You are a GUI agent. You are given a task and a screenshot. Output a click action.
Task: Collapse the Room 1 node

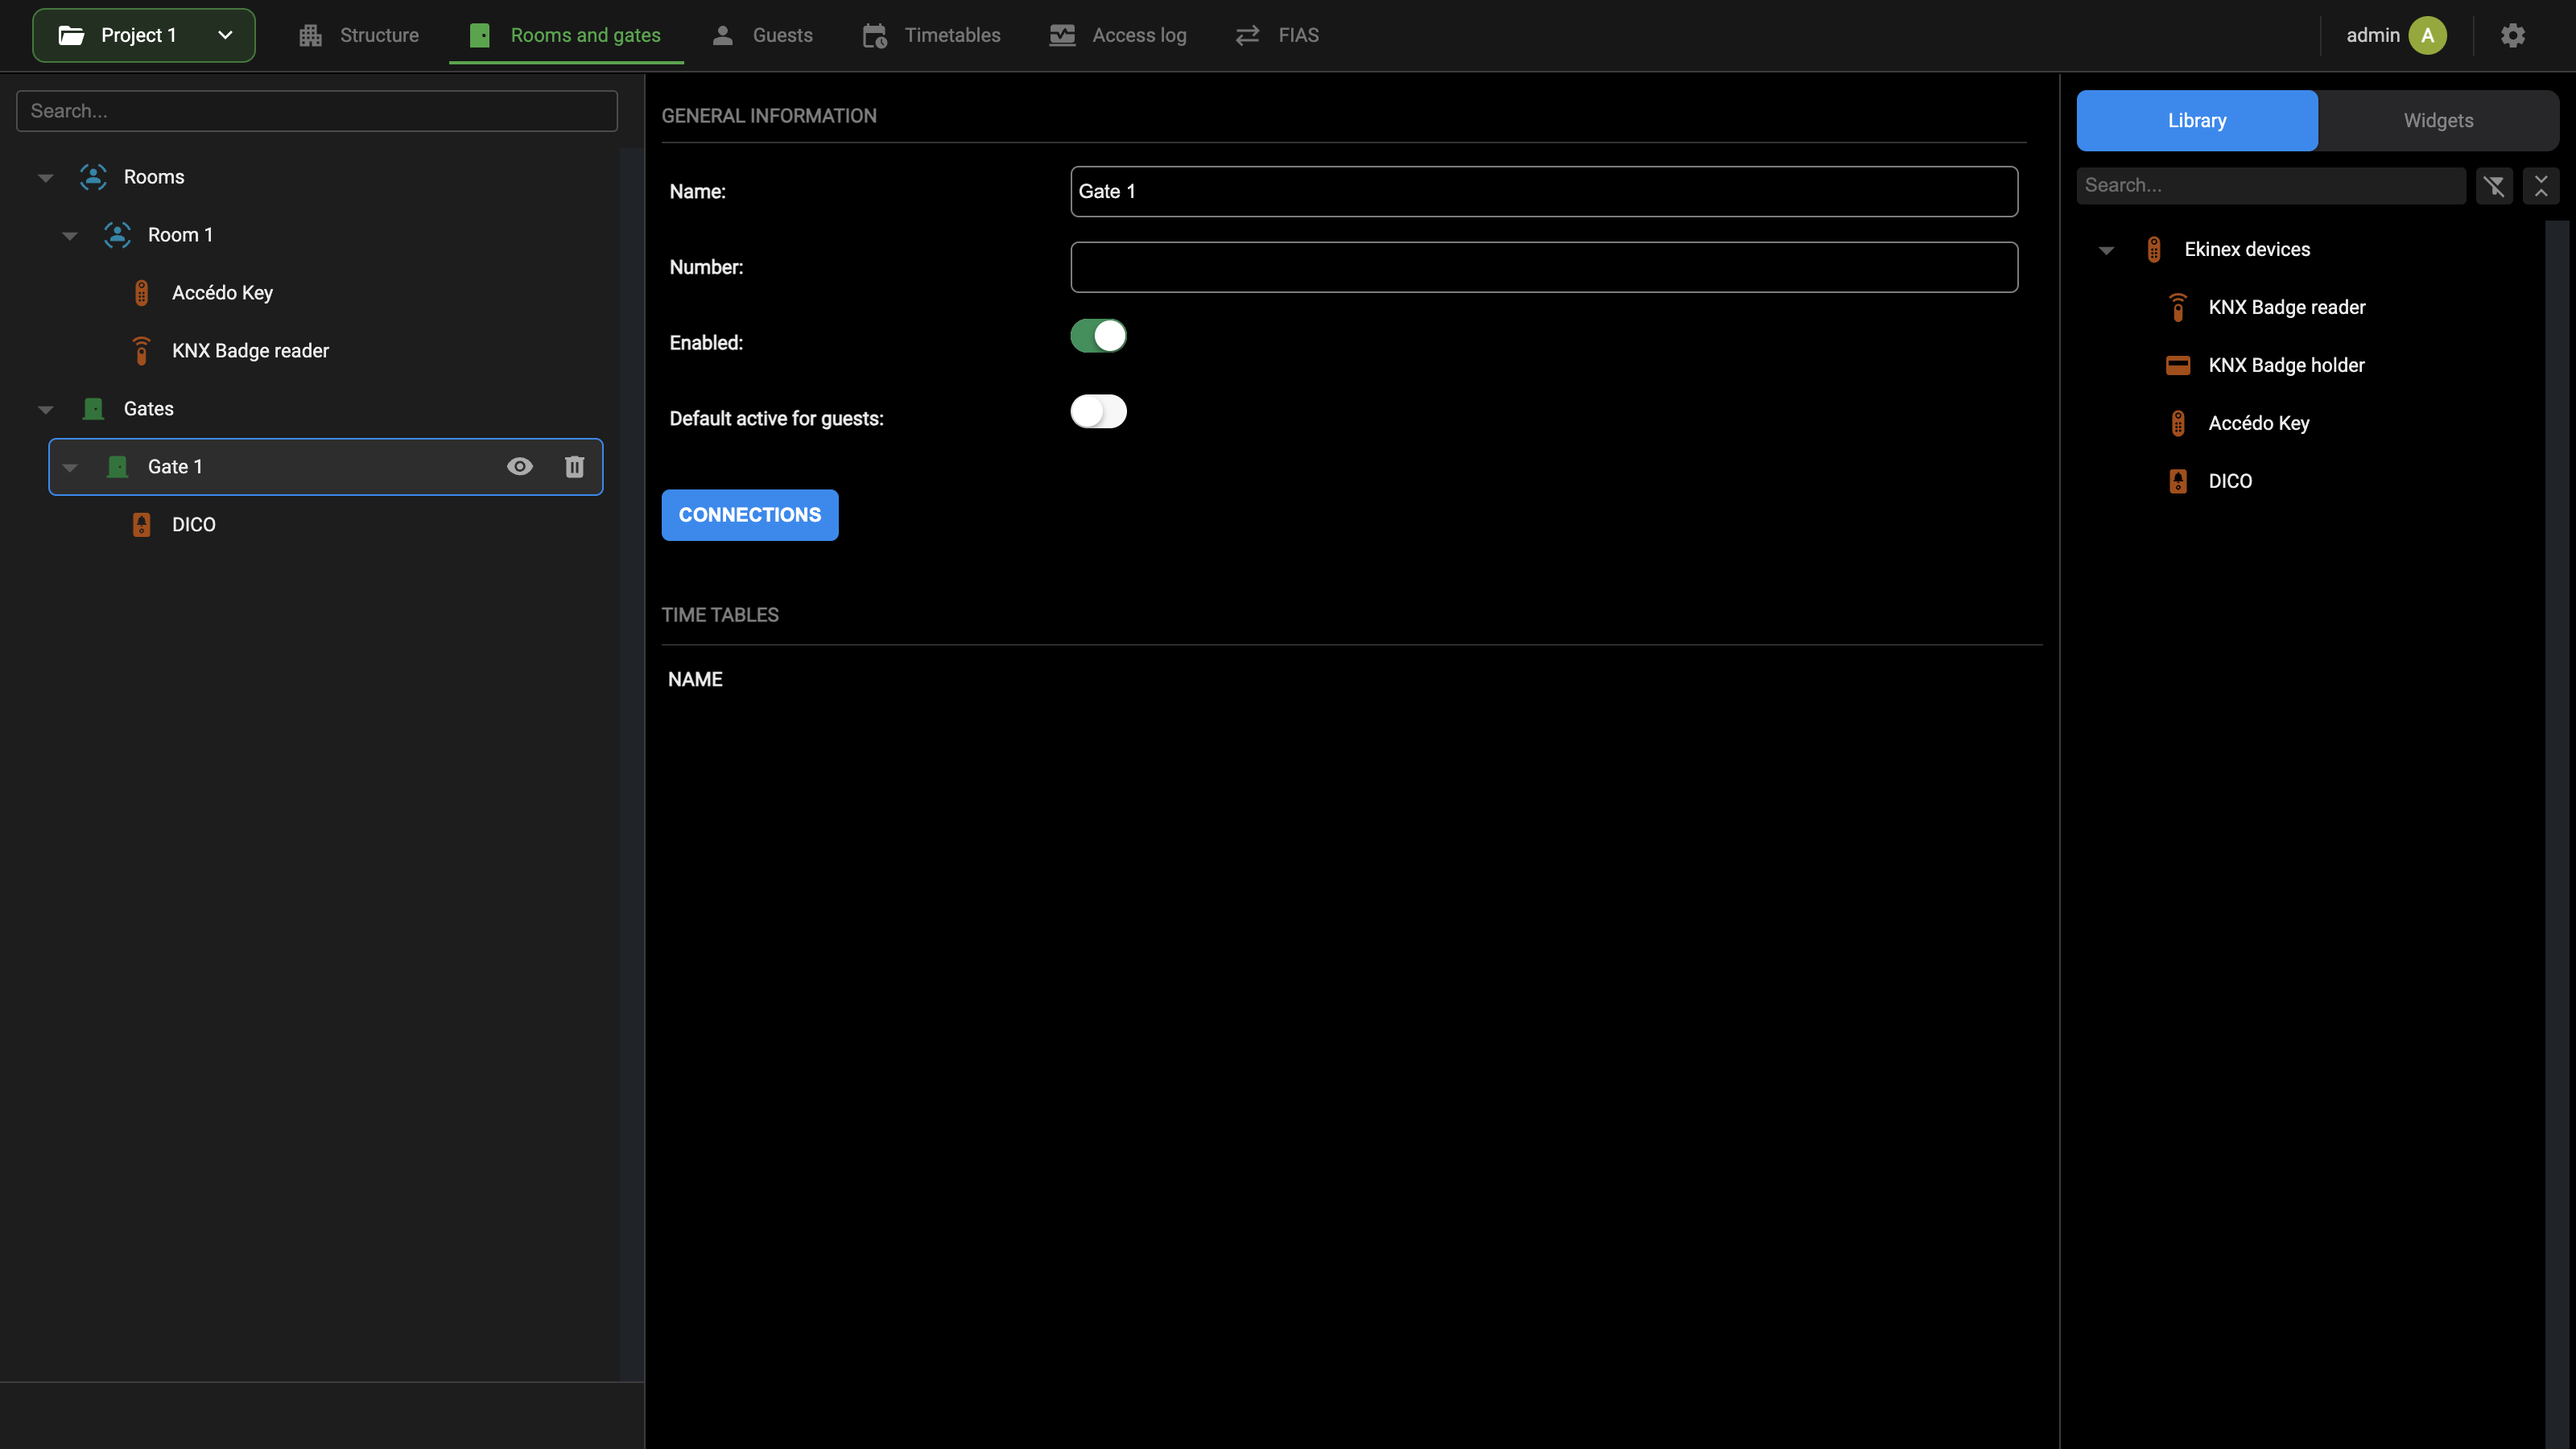click(69, 236)
